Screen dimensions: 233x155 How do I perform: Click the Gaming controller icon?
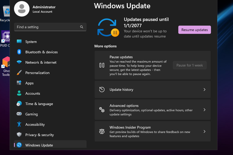(x=19, y=114)
